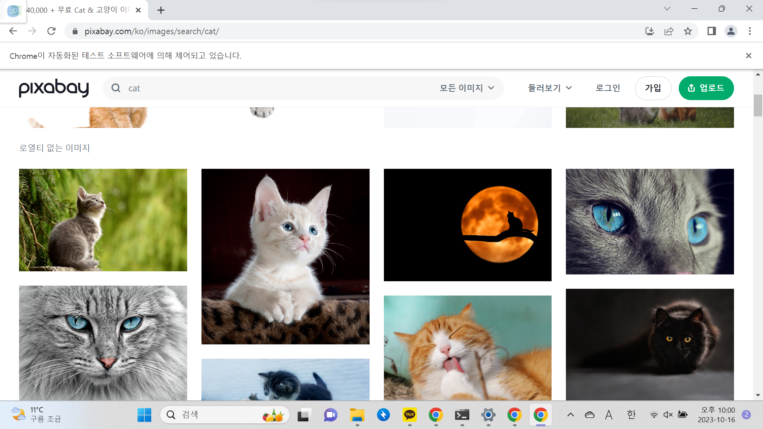
Task: Show hidden system tray icons
Action: [x=571, y=415]
